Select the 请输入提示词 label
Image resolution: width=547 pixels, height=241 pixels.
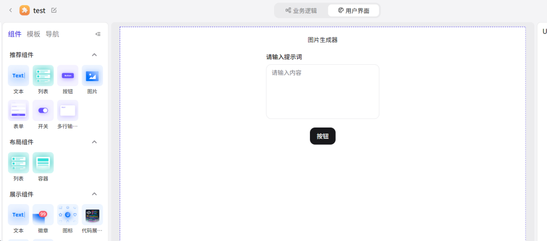(x=284, y=57)
